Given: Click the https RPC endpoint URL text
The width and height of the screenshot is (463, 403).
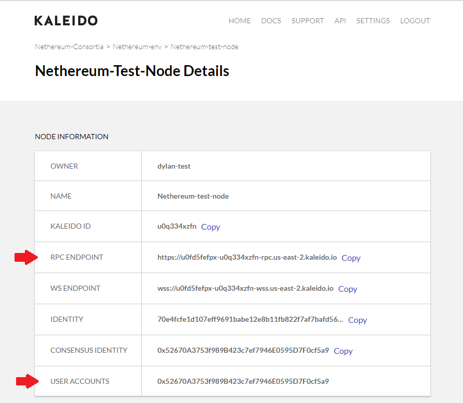Looking at the screenshot, I should (x=247, y=257).
